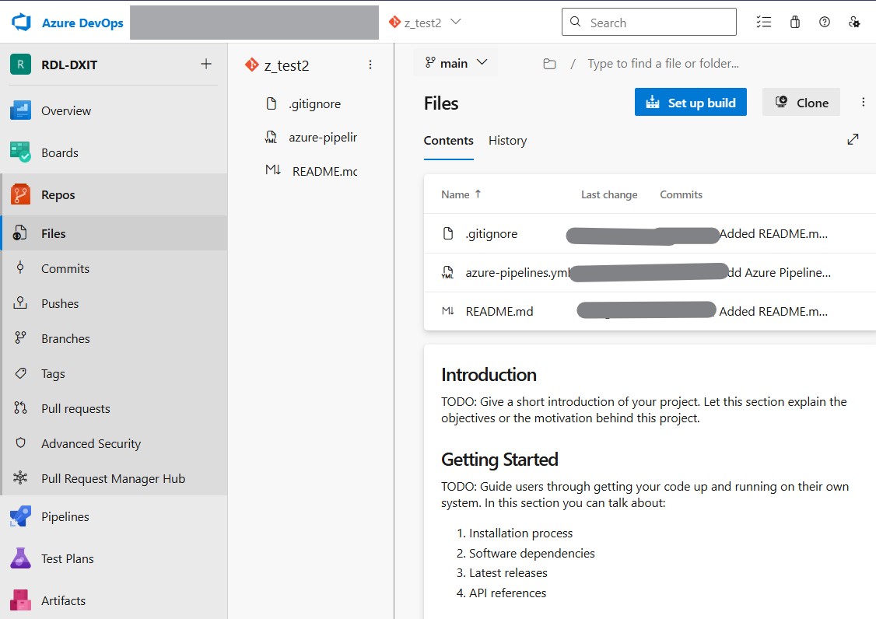Switch to the Contents tab
The image size is (876, 619).
pos(449,141)
